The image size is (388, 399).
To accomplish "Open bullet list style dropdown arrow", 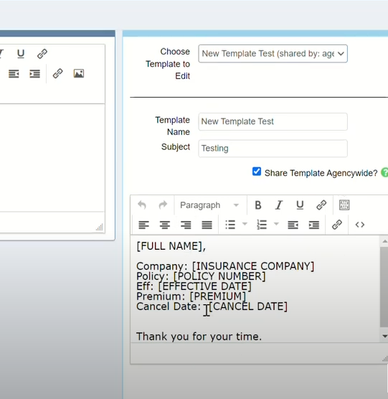I will tap(245, 224).
